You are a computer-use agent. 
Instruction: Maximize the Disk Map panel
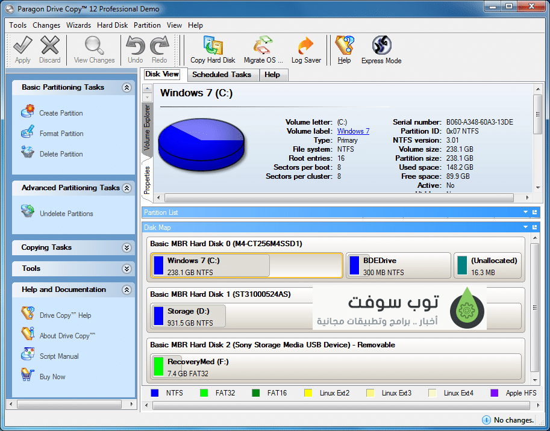pyautogui.click(x=534, y=228)
